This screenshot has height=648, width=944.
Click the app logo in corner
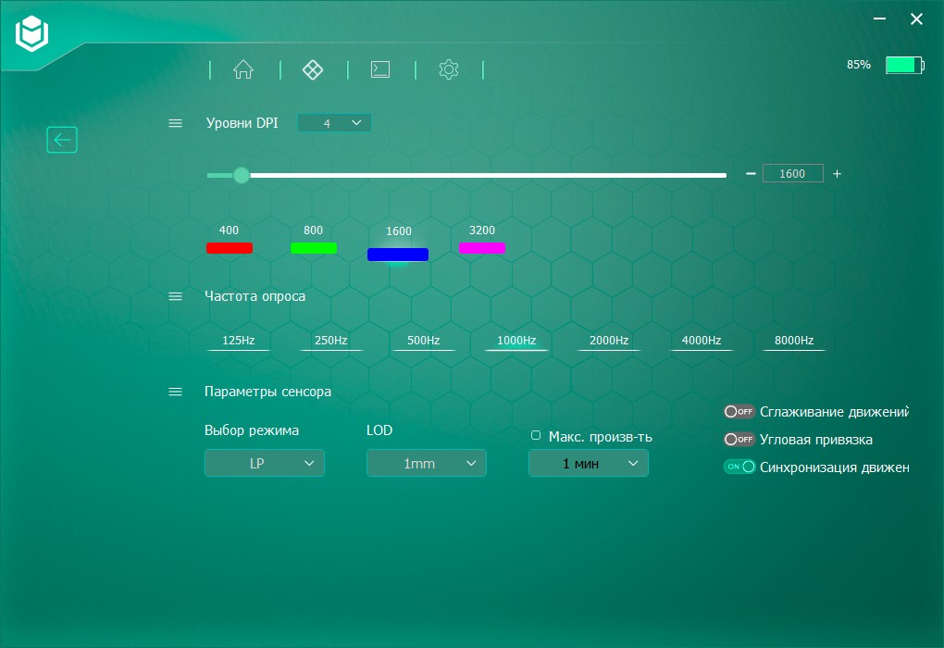(31, 33)
